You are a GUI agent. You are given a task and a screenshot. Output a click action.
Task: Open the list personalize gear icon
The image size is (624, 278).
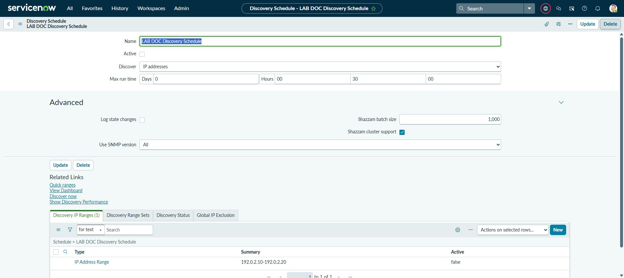coord(458,230)
